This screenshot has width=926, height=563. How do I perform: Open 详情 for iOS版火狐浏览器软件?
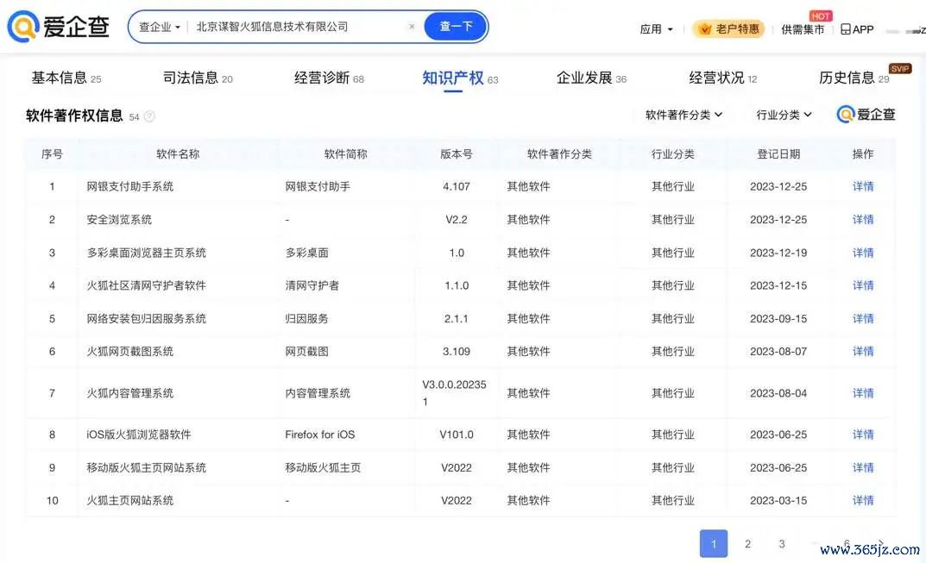click(863, 435)
